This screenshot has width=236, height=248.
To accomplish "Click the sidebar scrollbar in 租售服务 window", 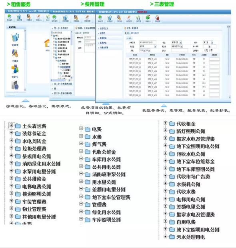I will [25, 60].
